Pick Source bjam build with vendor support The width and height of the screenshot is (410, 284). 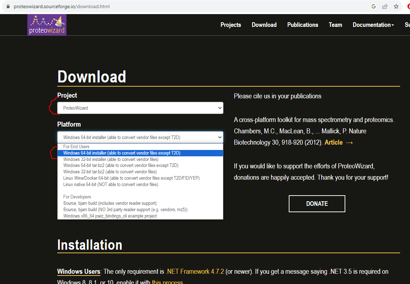click(140, 203)
